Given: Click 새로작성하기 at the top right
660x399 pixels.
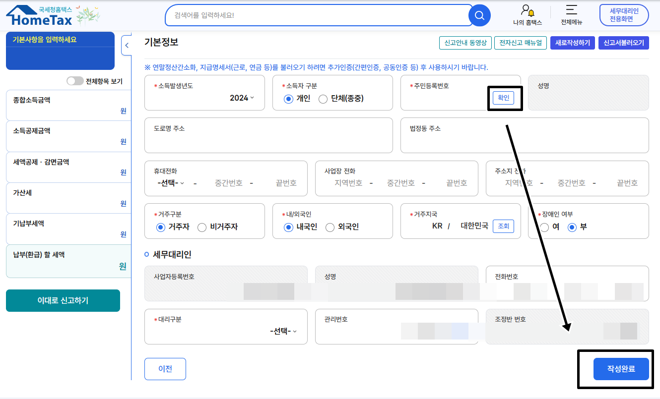Looking at the screenshot, I should (572, 43).
